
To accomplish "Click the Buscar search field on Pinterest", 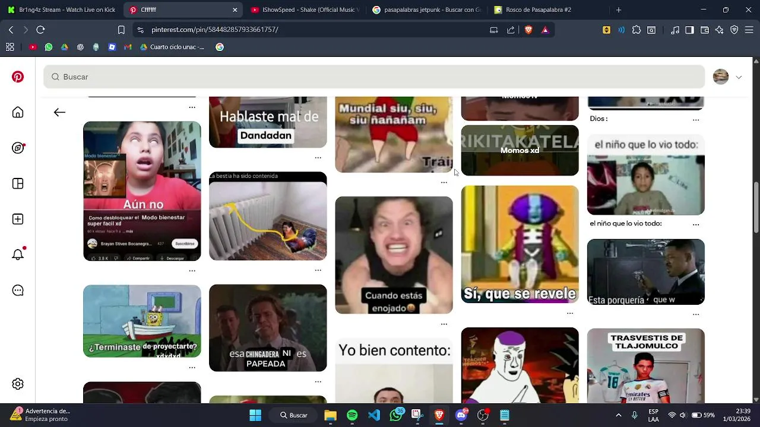I will pos(374,77).
